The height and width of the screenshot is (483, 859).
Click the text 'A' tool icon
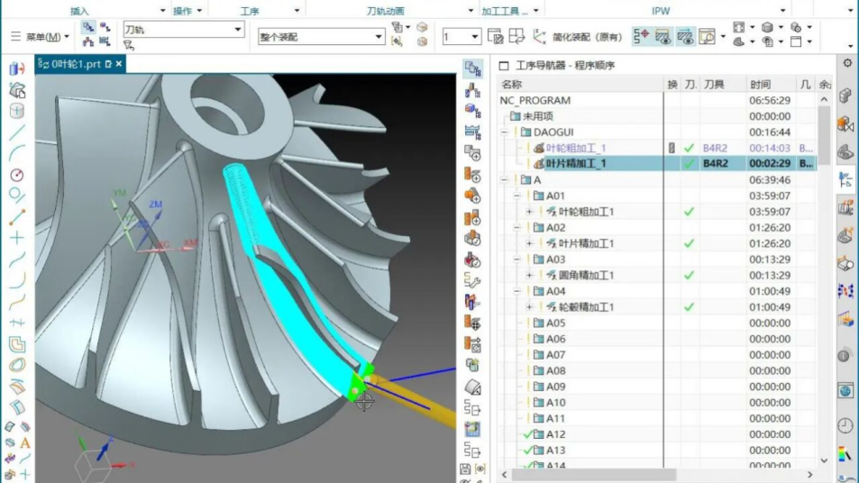click(25, 443)
